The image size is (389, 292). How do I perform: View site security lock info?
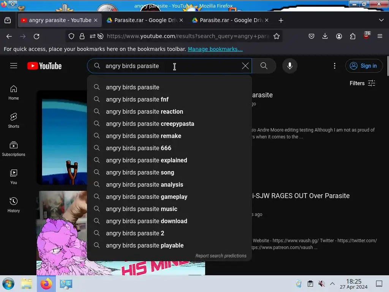tap(82, 36)
